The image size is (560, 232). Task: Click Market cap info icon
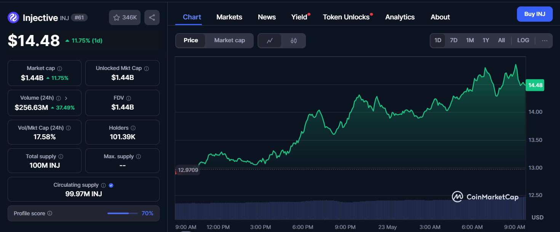[x=60, y=68]
